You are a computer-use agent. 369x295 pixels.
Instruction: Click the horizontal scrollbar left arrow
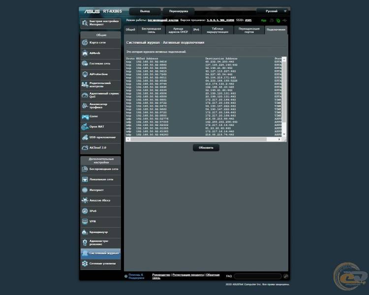coord(128,139)
